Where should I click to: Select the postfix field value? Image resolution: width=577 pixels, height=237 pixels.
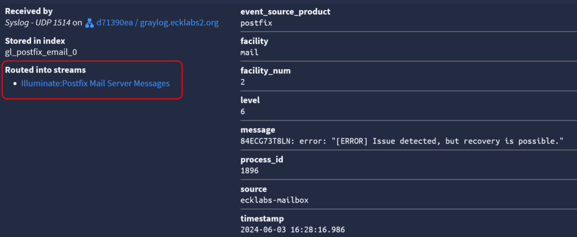pyautogui.click(x=256, y=24)
